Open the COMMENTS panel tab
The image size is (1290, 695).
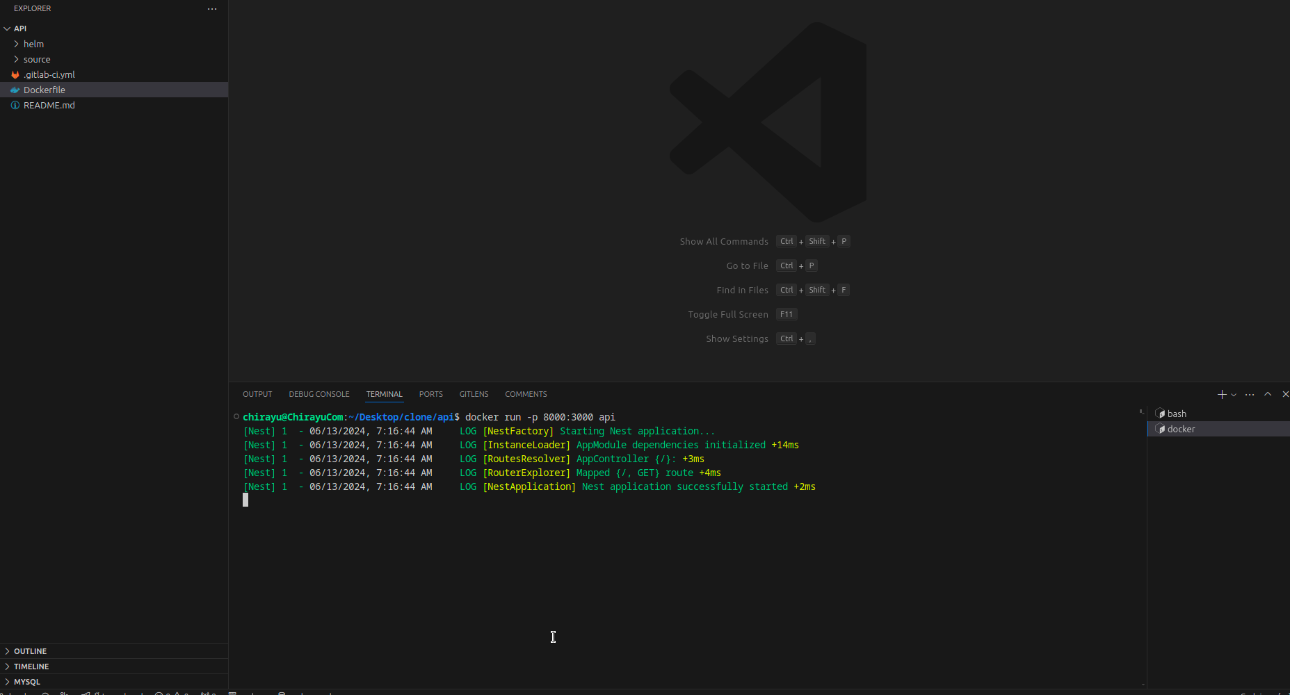526,394
